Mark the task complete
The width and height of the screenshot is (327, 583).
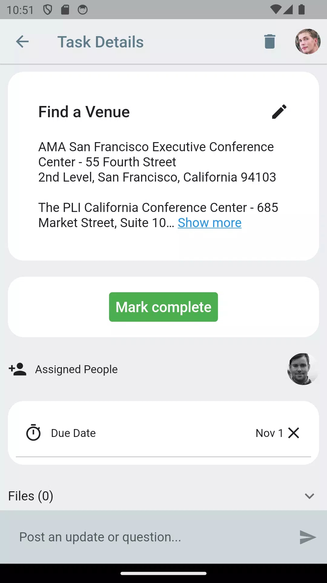[x=163, y=307]
